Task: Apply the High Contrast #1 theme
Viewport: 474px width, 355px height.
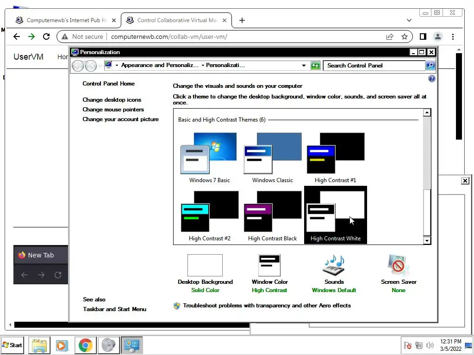Action: tap(335, 158)
